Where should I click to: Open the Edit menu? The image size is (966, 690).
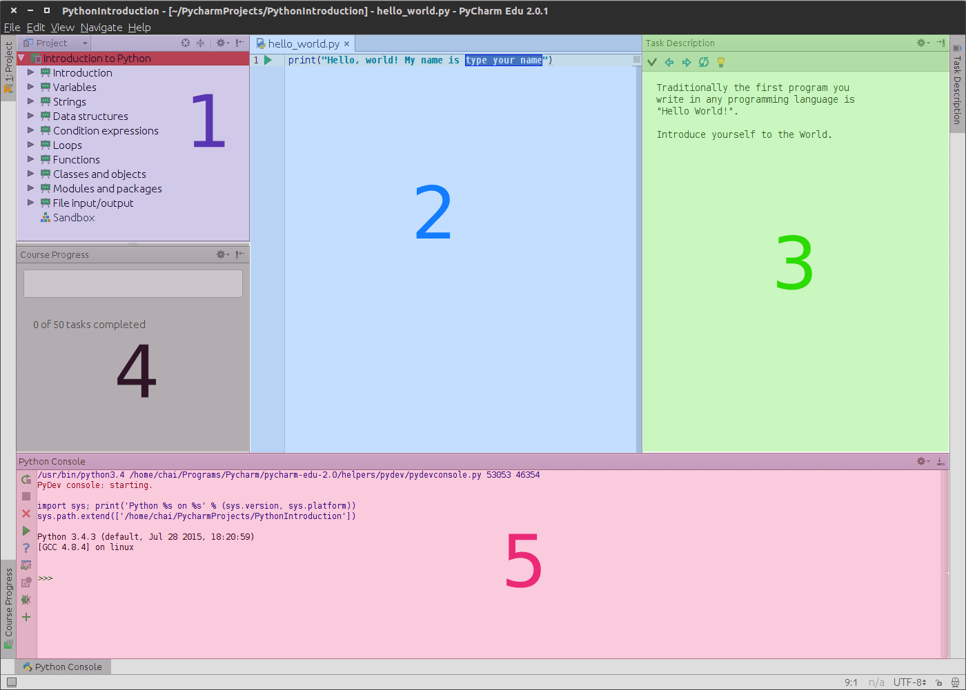(x=36, y=28)
